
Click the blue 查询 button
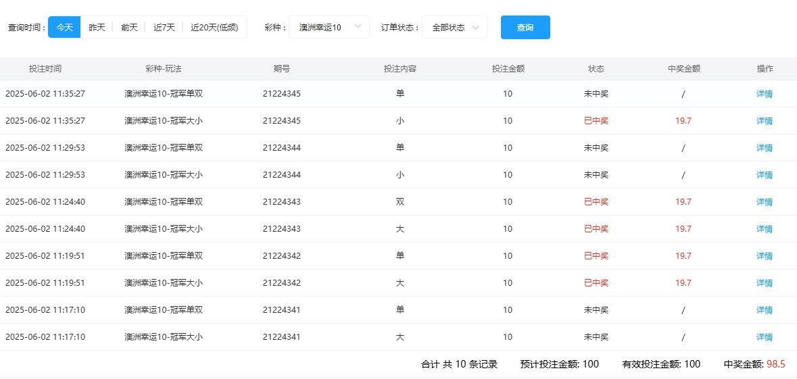coord(525,28)
